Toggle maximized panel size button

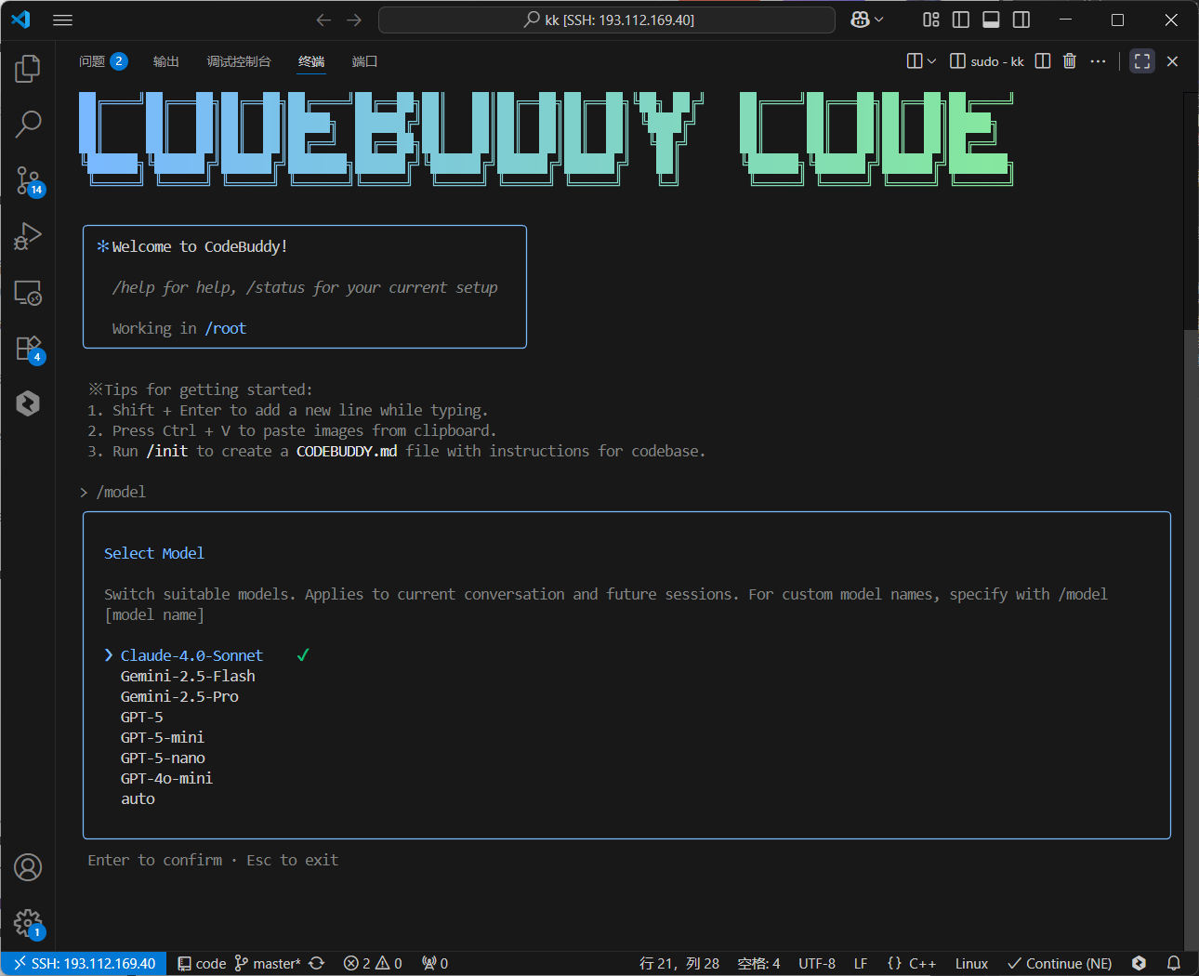(x=1142, y=61)
